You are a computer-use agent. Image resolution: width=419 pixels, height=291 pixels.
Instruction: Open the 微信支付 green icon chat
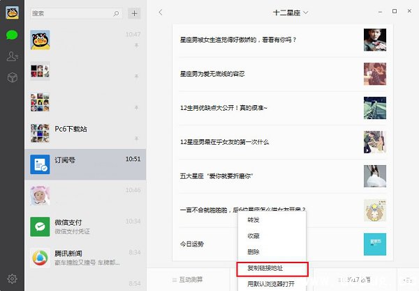85,227
